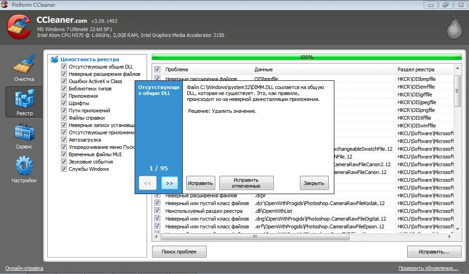Open the Сервис tools section
This screenshot has height=274, width=469.
coord(24,136)
